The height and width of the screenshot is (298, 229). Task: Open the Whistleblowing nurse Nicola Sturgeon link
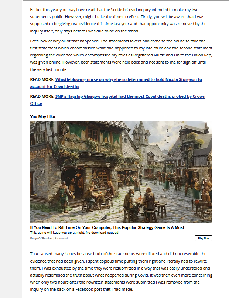pos(116,83)
